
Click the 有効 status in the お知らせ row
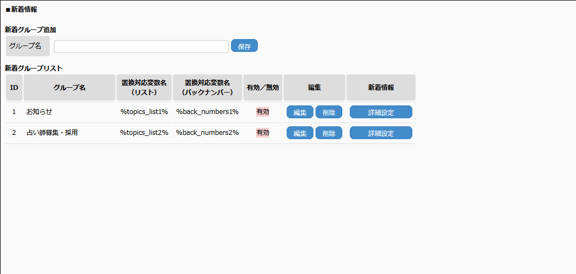[263, 112]
